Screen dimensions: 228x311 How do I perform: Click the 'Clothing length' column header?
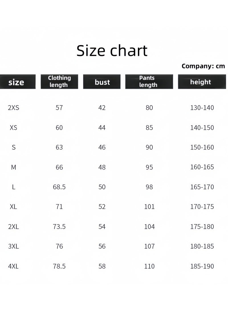point(59,82)
